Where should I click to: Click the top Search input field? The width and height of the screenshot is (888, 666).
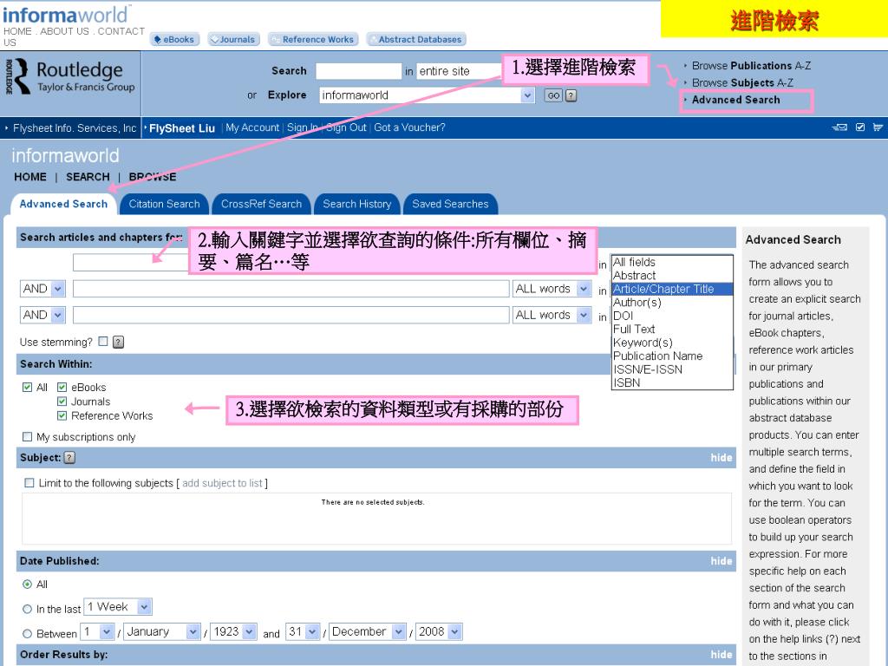click(x=358, y=71)
